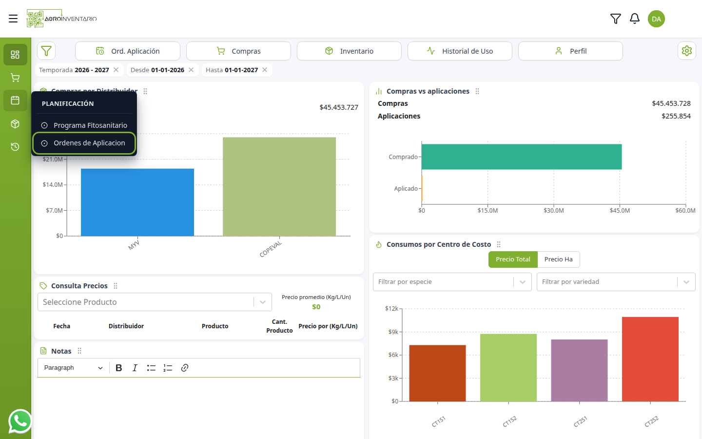Toggle italic in Notas editor
This screenshot has height=439, width=702.
135,368
